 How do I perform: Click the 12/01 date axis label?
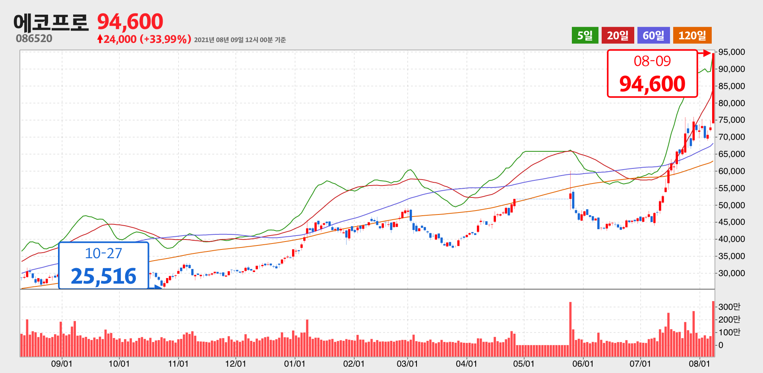[236, 363]
